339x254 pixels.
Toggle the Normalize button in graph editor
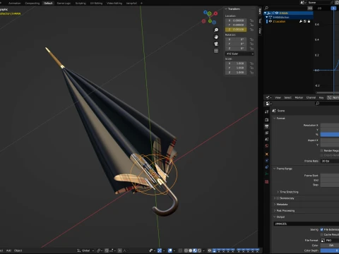point(333,97)
